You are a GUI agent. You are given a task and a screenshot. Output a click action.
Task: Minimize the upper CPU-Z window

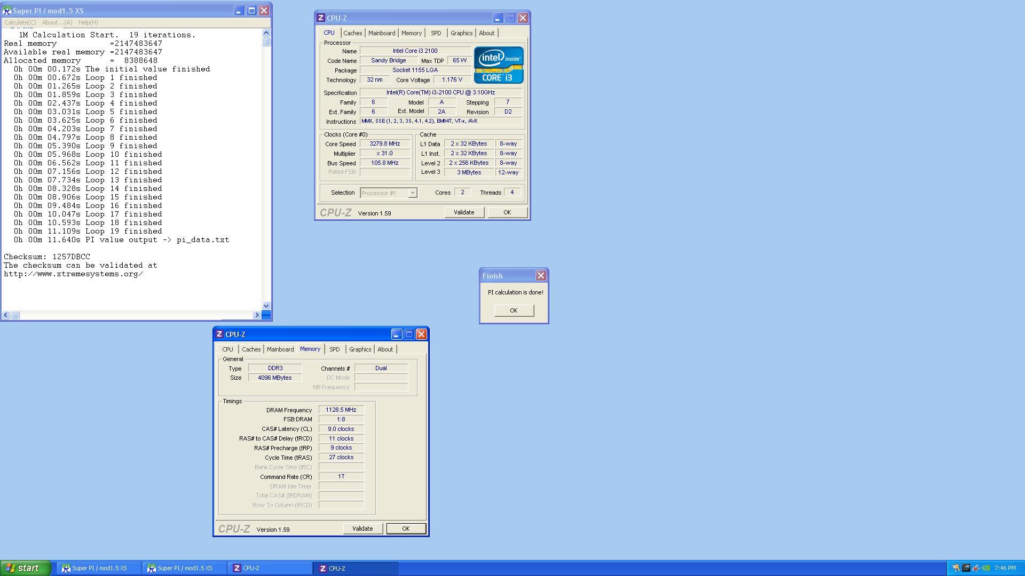pos(498,18)
